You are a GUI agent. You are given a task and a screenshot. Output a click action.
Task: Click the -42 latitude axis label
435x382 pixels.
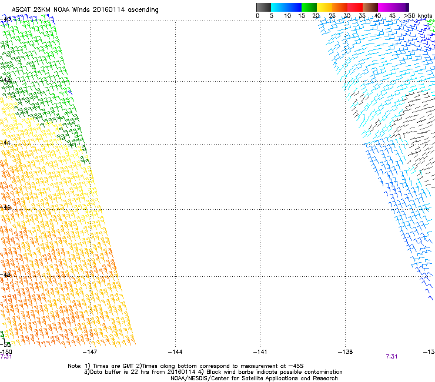5,80
